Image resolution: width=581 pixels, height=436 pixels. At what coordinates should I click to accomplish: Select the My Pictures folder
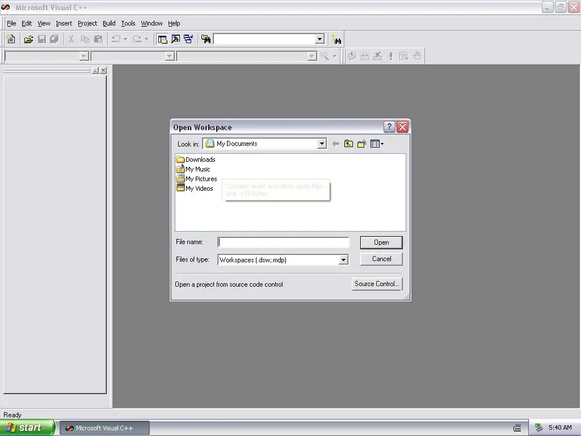(197, 179)
